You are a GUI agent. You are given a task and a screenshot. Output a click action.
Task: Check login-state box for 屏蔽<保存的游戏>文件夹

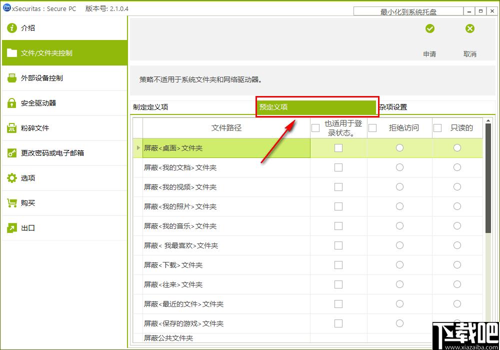pyautogui.click(x=338, y=323)
